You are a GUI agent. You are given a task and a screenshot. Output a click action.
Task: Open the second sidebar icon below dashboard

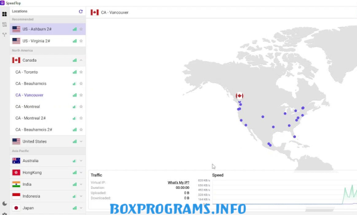point(4,24)
